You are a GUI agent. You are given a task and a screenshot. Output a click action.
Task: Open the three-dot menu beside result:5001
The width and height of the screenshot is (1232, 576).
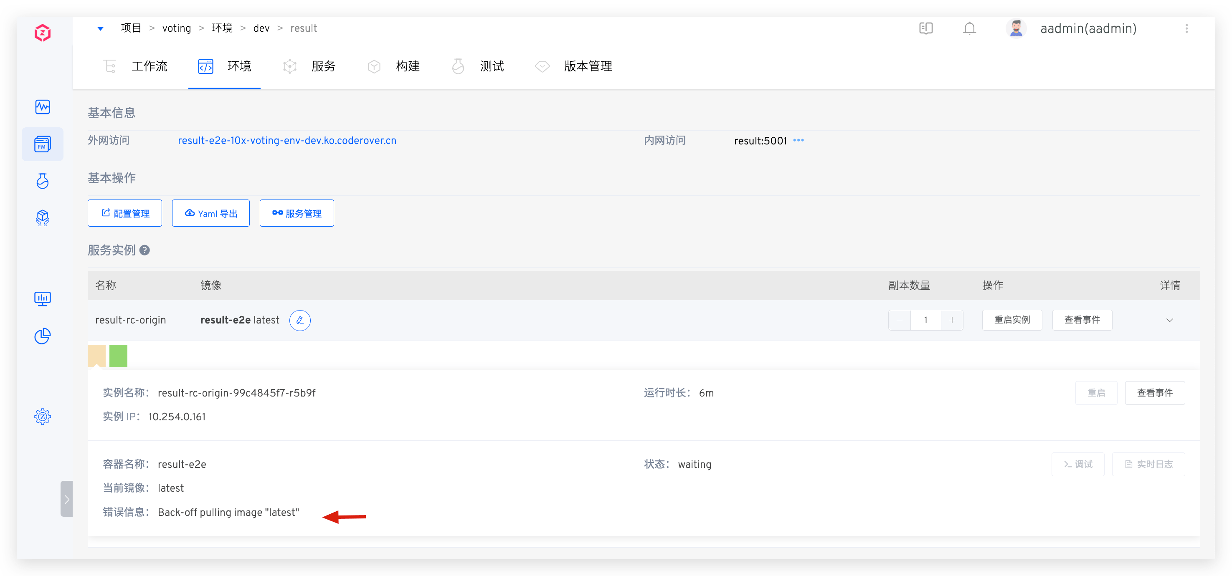798,140
